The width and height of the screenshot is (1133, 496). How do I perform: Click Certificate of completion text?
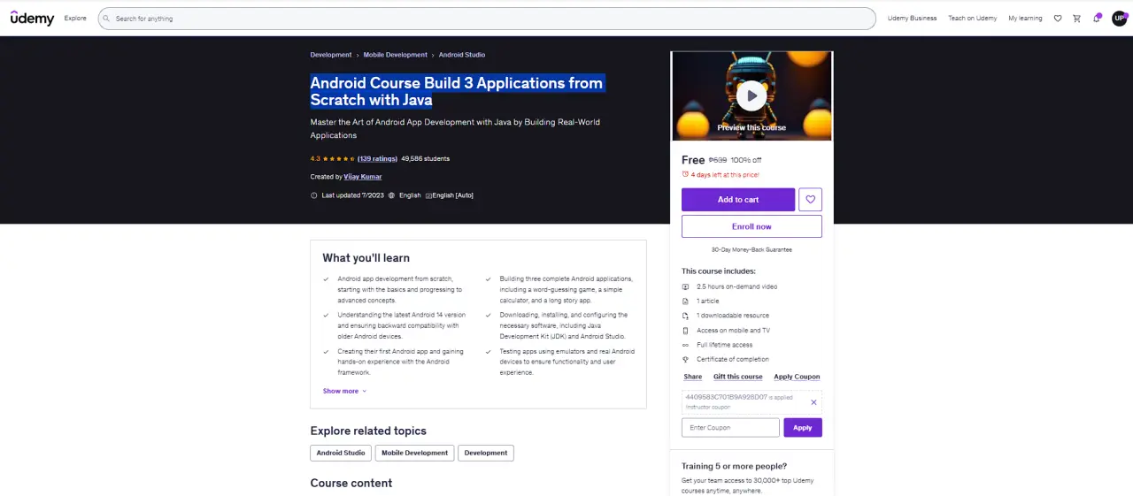click(733, 360)
